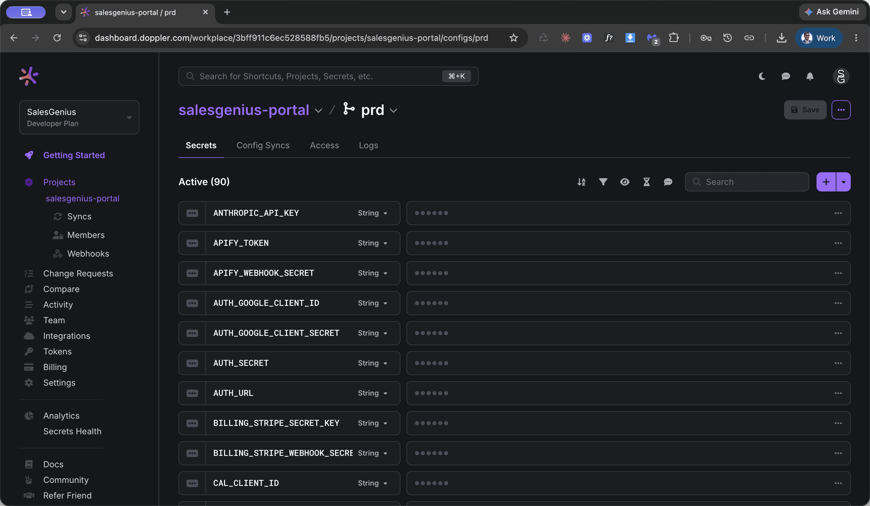
Task: Switch to the Logs tab
Action: point(368,145)
